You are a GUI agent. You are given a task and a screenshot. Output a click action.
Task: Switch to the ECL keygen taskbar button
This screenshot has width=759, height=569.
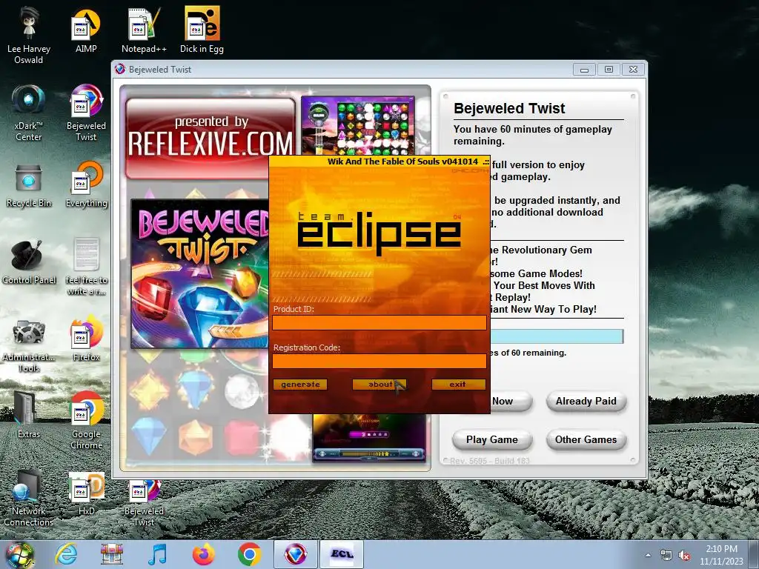(342, 554)
